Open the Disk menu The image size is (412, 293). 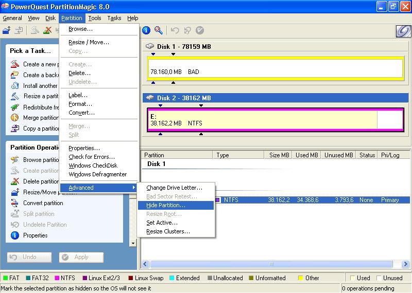(50, 18)
